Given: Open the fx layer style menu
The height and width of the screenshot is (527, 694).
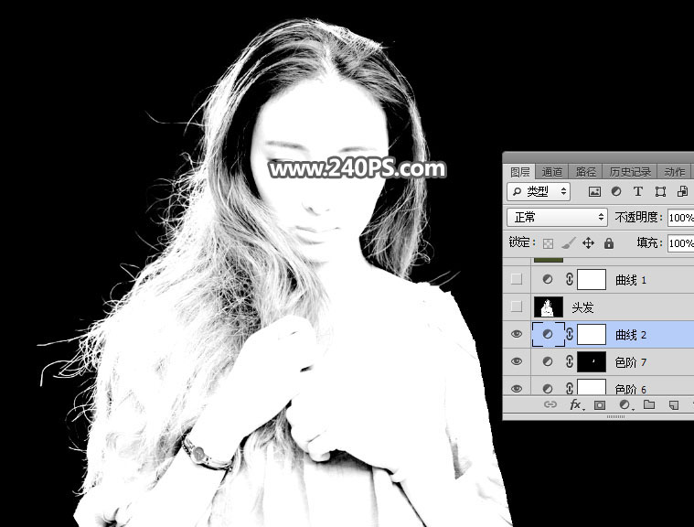Looking at the screenshot, I should (575, 404).
